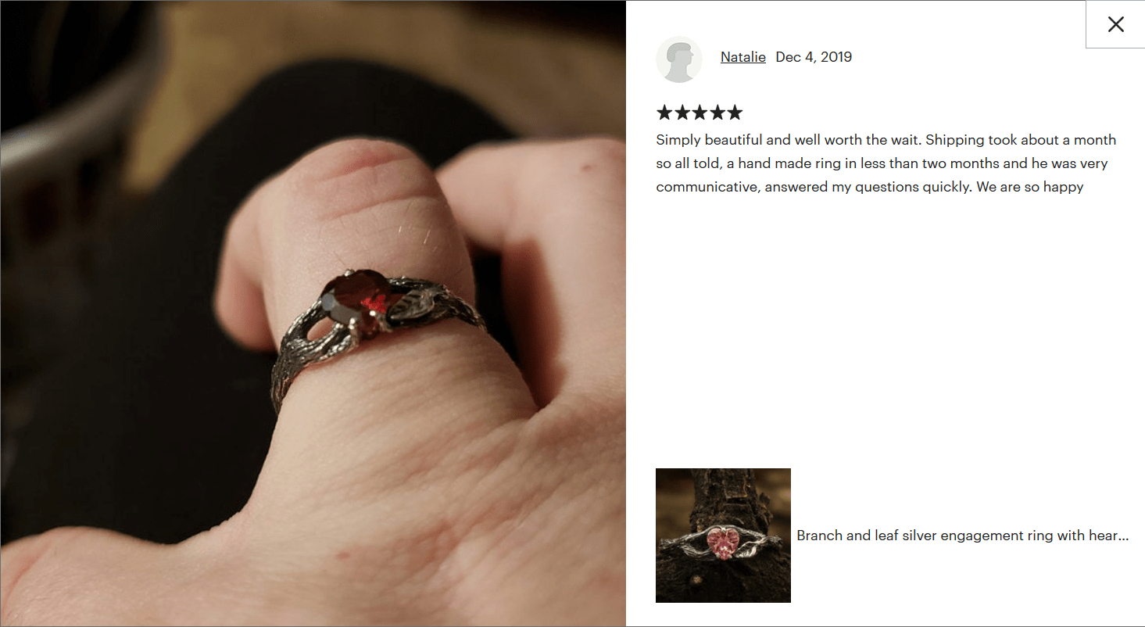The width and height of the screenshot is (1145, 627).
Task: Open Branch and leaf silver engagement ring listing
Action: tap(963, 536)
